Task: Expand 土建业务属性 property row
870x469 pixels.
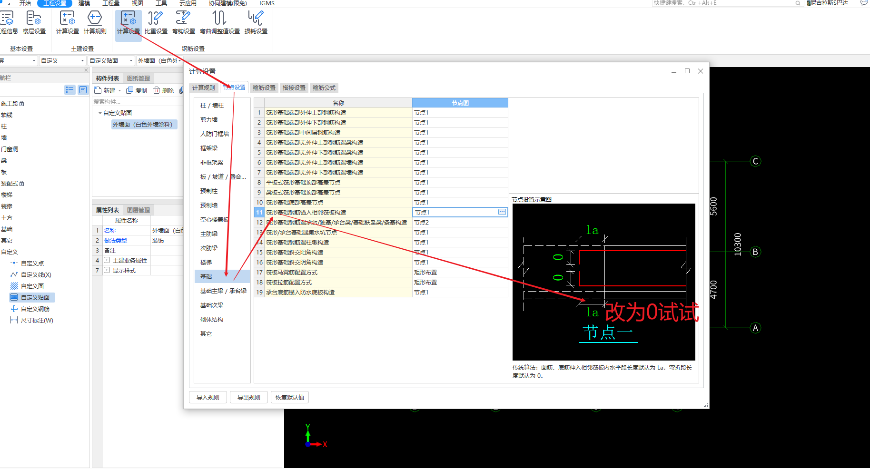Action: (x=107, y=260)
